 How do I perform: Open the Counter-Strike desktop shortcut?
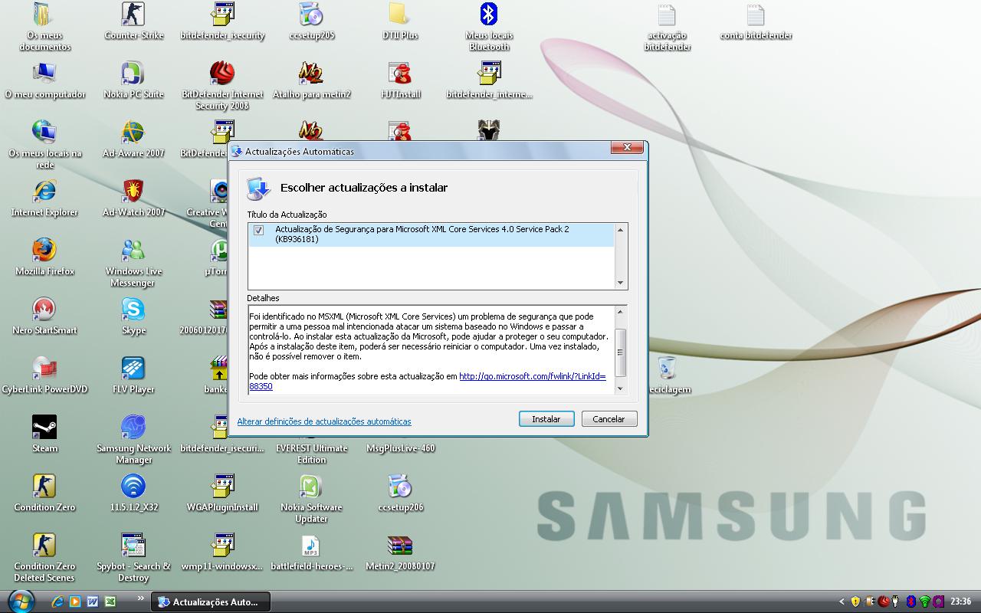click(x=133, y=21)
